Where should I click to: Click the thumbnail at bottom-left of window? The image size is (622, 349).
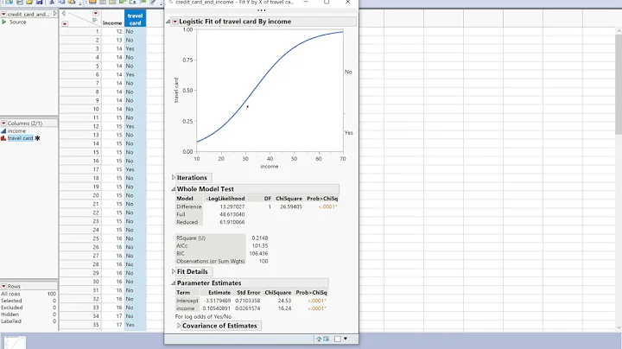pyautogui.click(x=15, y=342)
